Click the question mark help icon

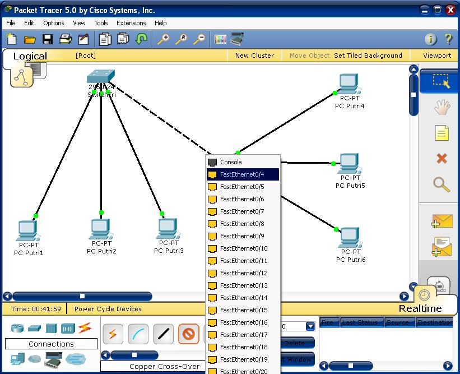click(x=449, y=39)
